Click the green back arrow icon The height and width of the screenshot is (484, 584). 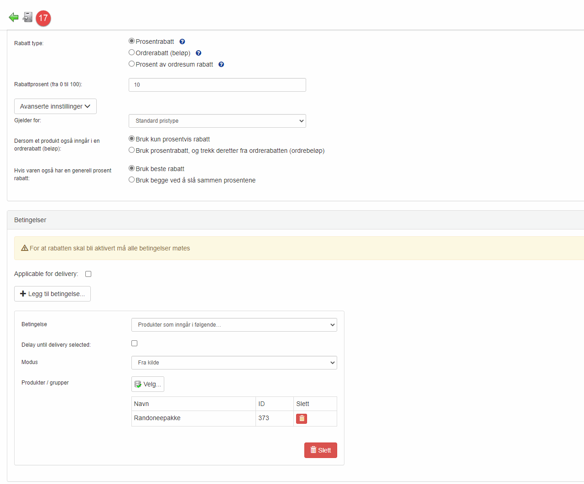point(13,17)
